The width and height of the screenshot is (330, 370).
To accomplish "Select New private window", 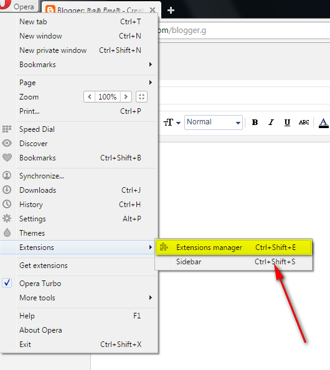I will coord(79,50).
